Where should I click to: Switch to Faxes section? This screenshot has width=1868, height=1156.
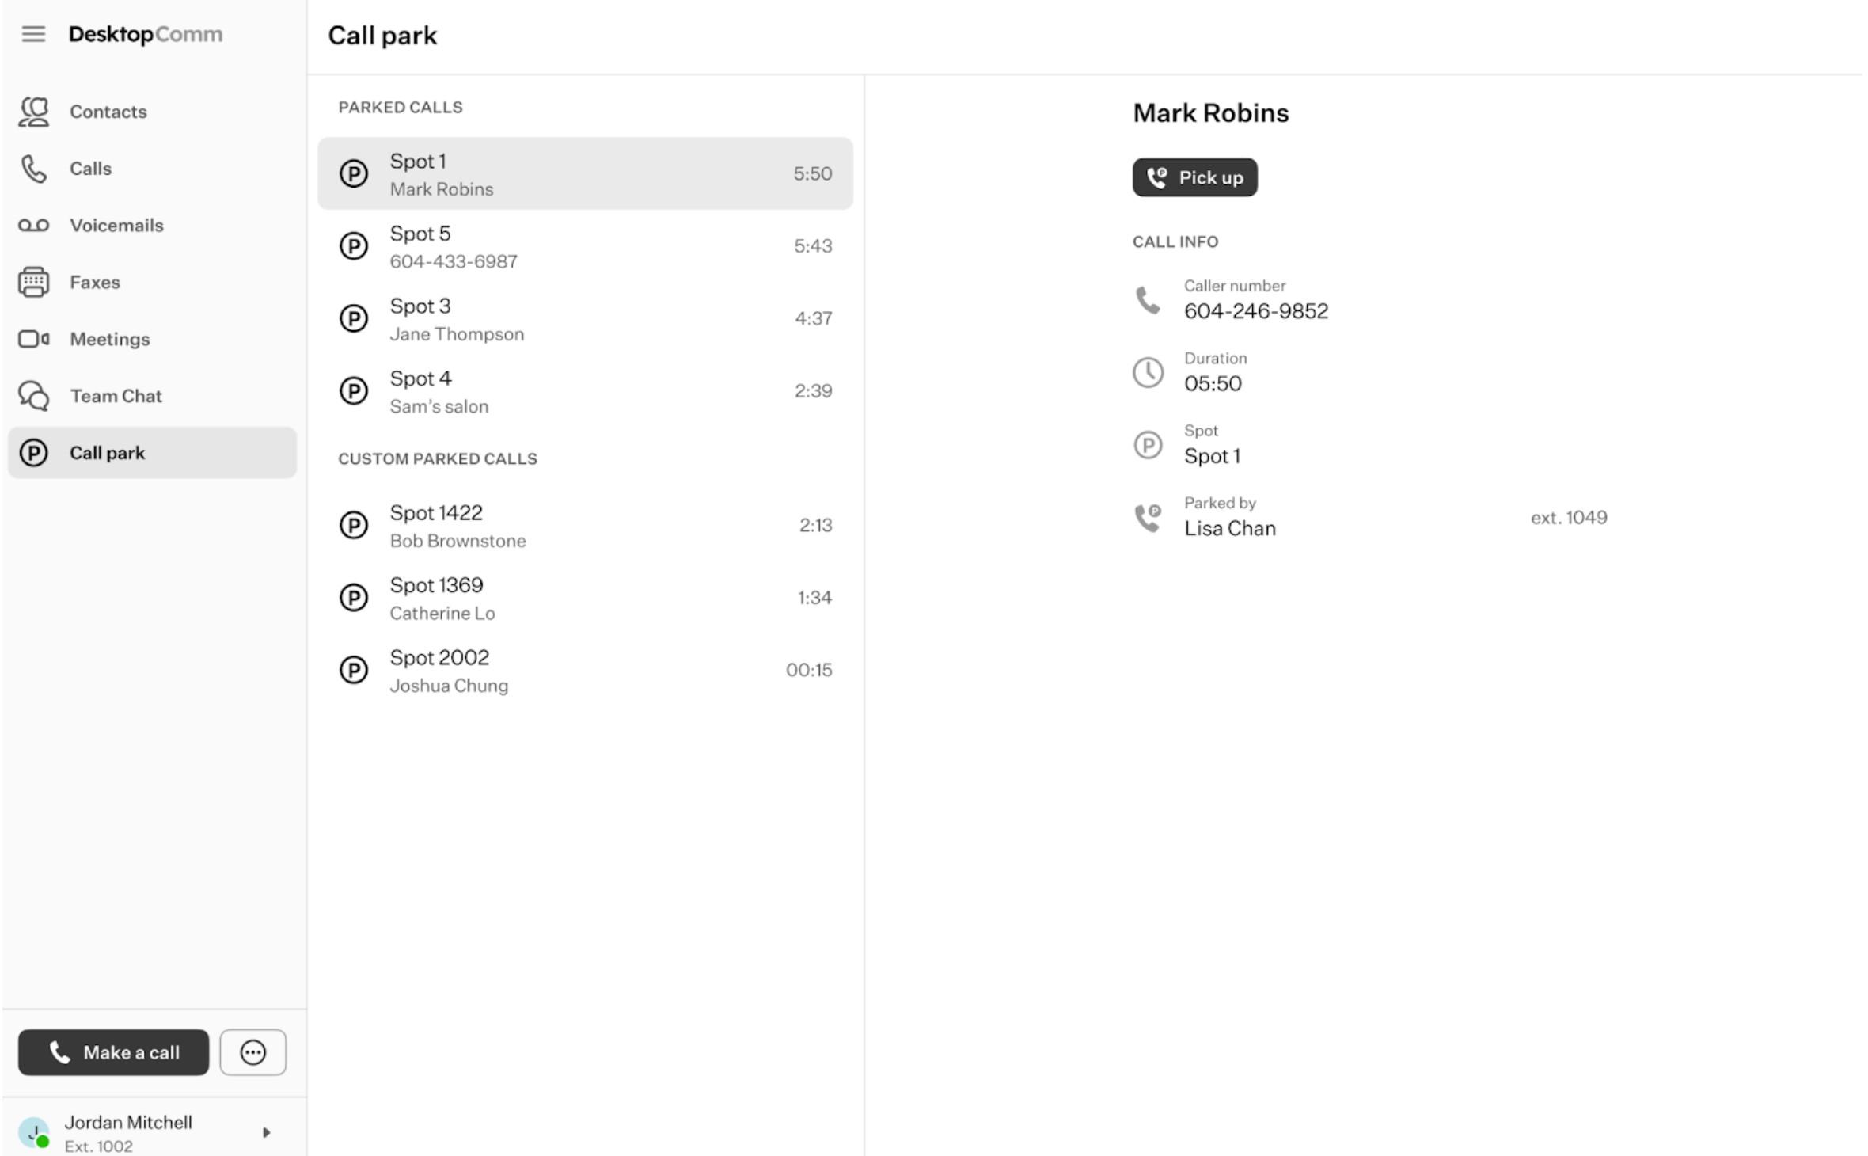coord(152,283)
